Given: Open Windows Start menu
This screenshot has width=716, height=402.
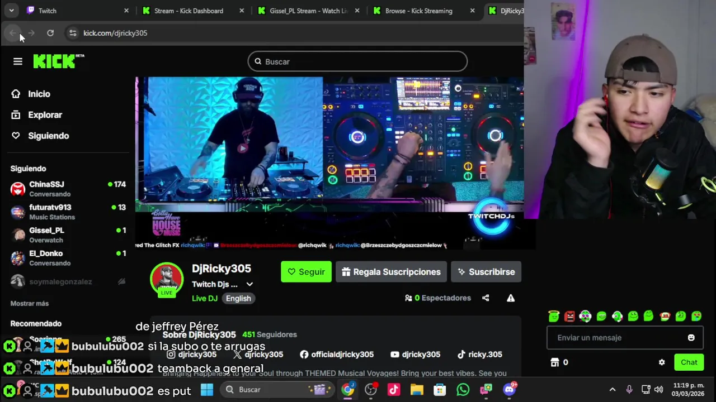Looking at the screenshot, I should coord(207,390).
